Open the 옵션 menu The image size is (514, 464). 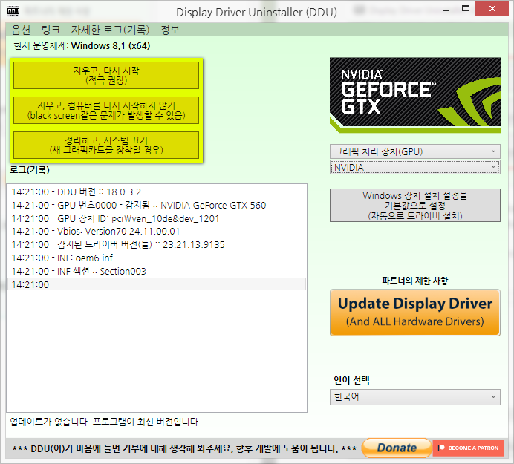21,30
